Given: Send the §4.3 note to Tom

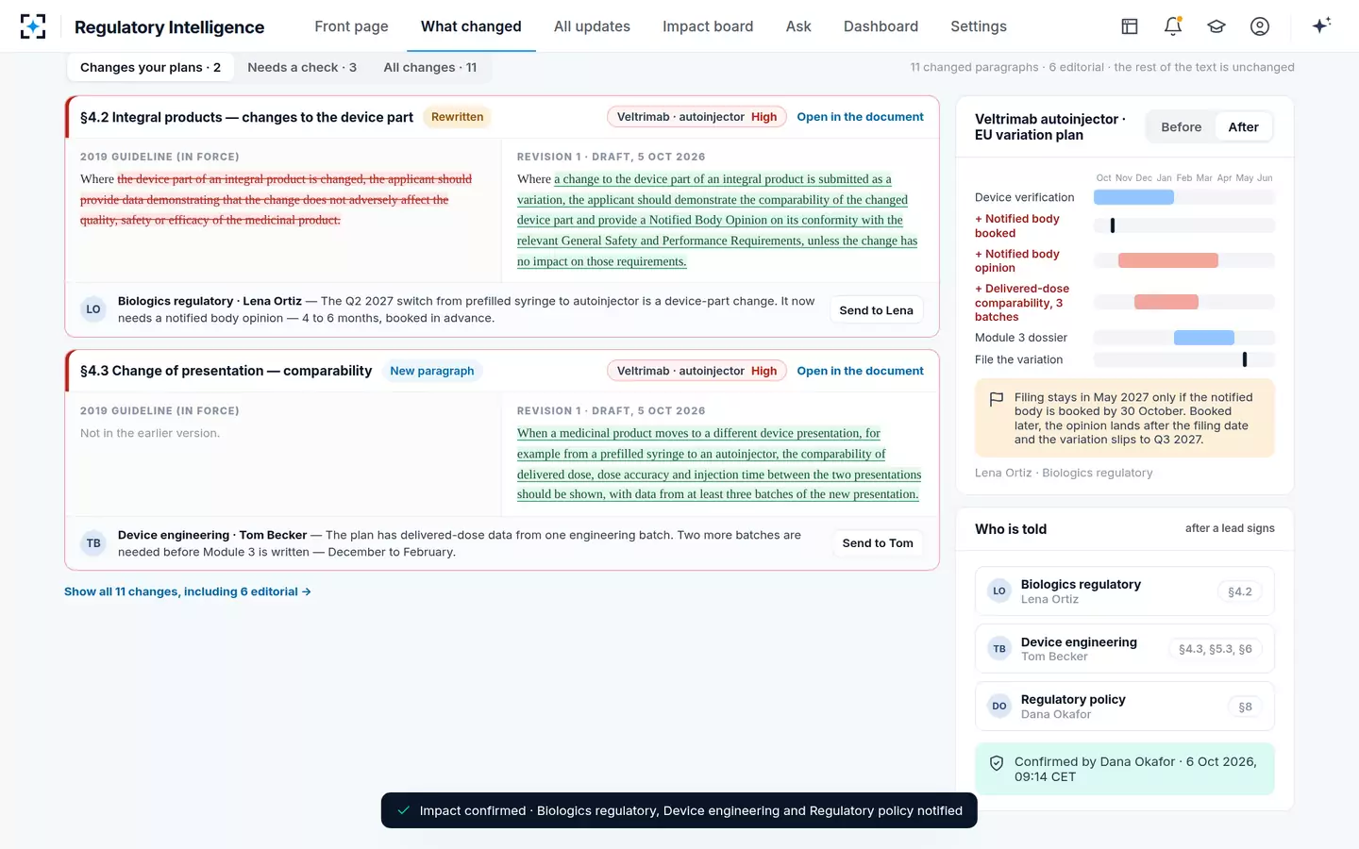Looking at the screenshot, I should tap(878, 543).
